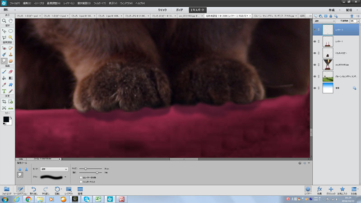Viewport: 361px width, 203px height.
Task: Expand the Create menu dropdown
Action: 339,10
